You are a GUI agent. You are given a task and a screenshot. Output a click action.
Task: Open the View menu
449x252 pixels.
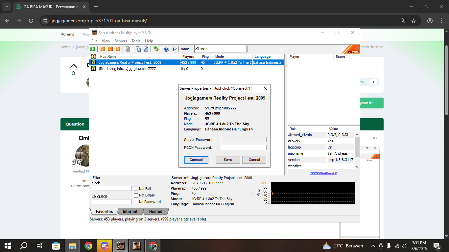(106, 41)
